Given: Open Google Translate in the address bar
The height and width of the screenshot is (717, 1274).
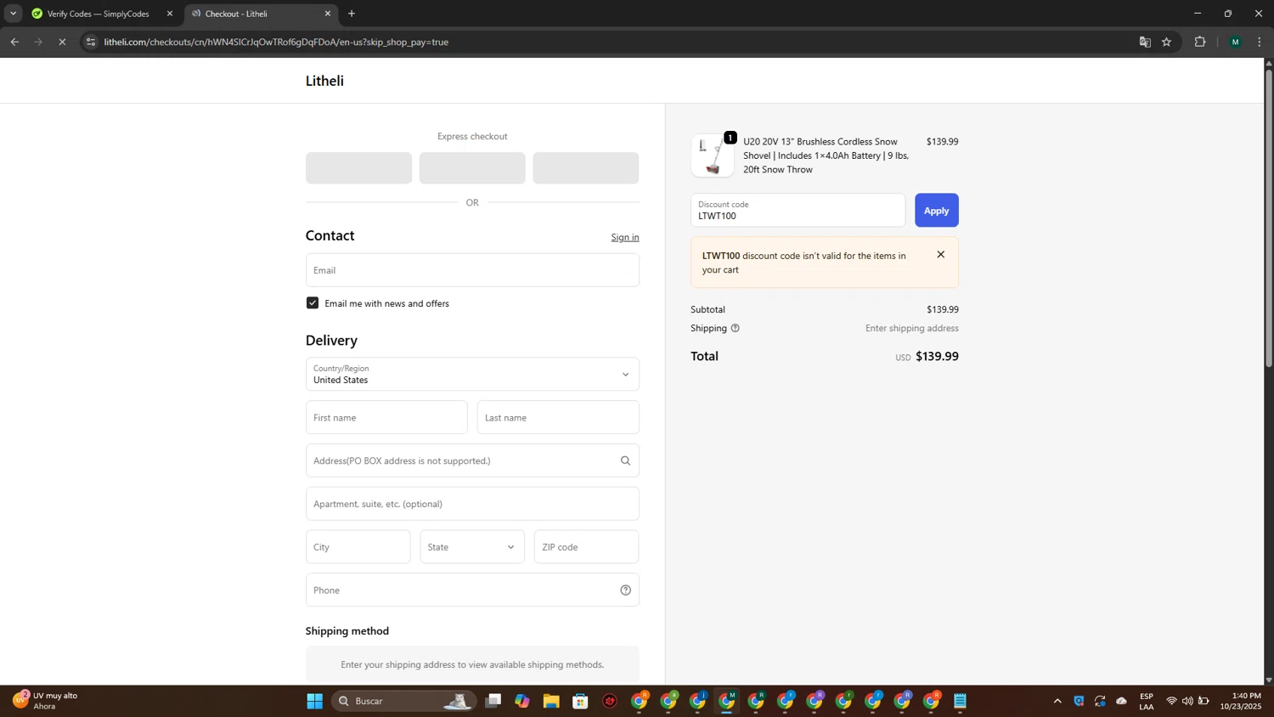Looking at the screenshot, I should point(1145,42).
